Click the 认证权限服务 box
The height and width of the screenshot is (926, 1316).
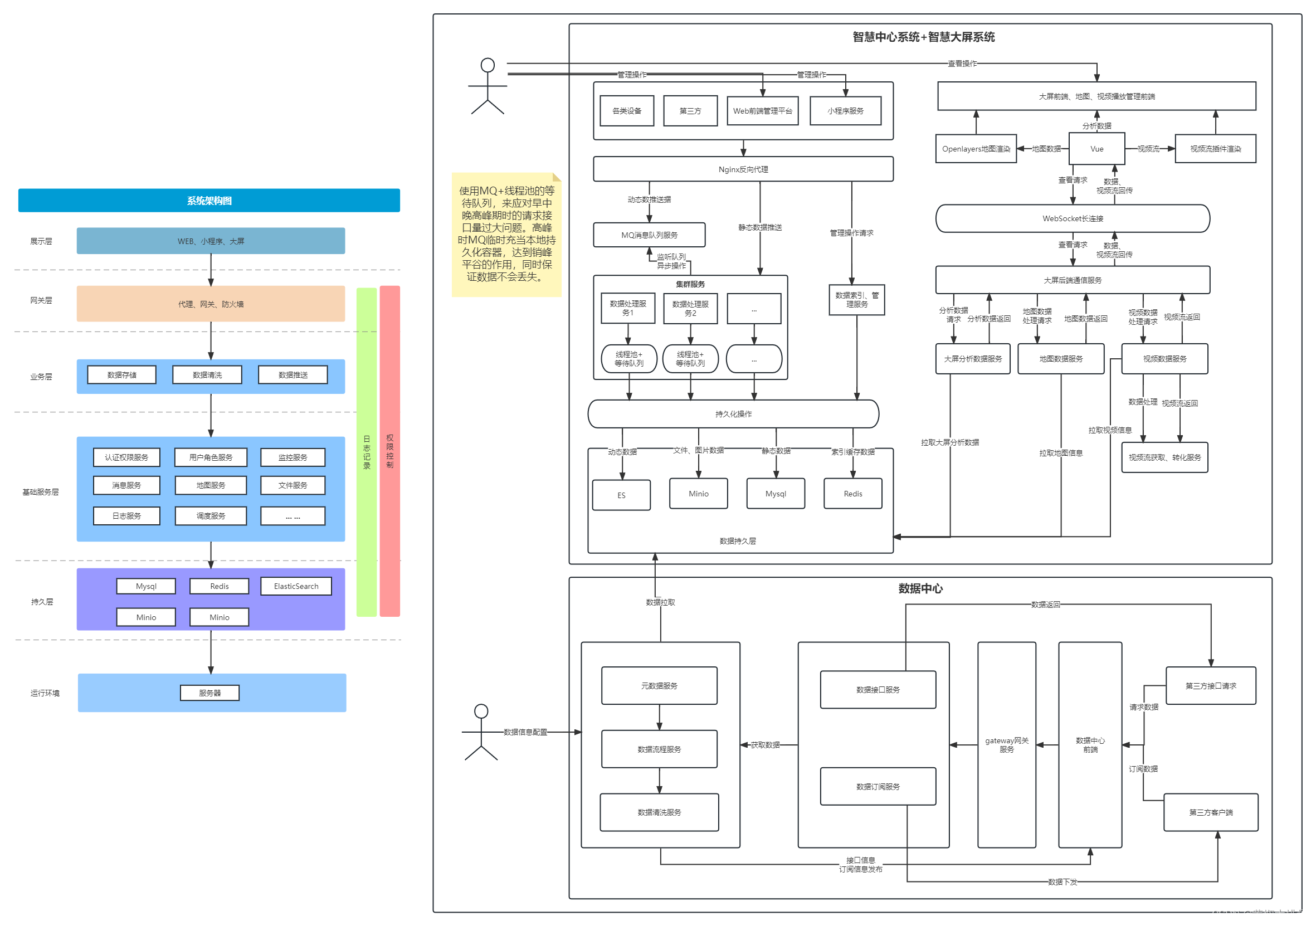point(126,457)
